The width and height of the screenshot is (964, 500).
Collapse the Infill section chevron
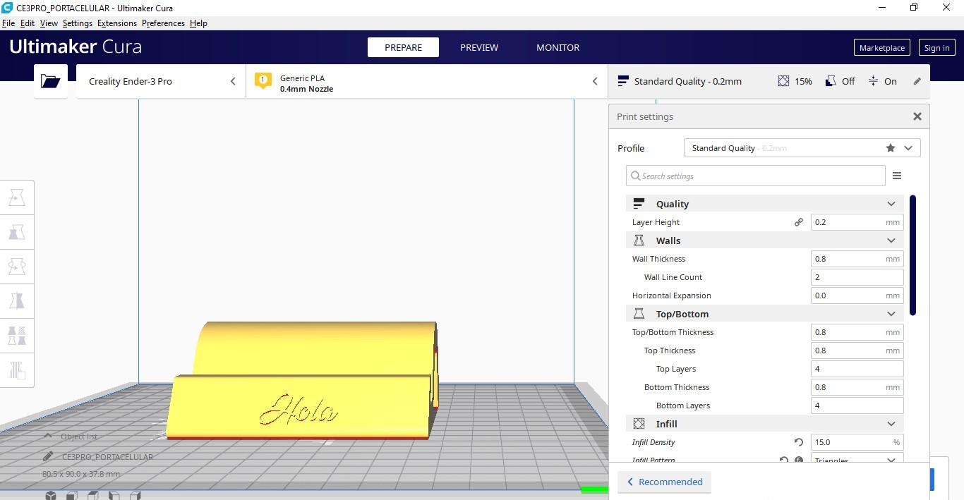(891, 424)
